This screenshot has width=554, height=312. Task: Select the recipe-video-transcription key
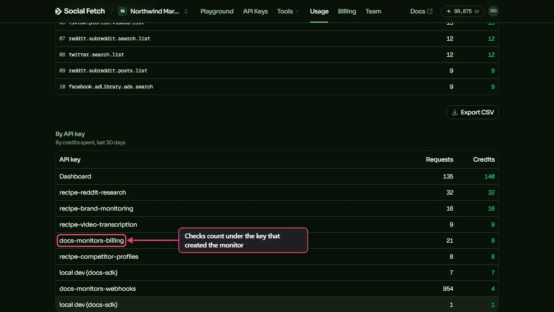pos(277,224)
